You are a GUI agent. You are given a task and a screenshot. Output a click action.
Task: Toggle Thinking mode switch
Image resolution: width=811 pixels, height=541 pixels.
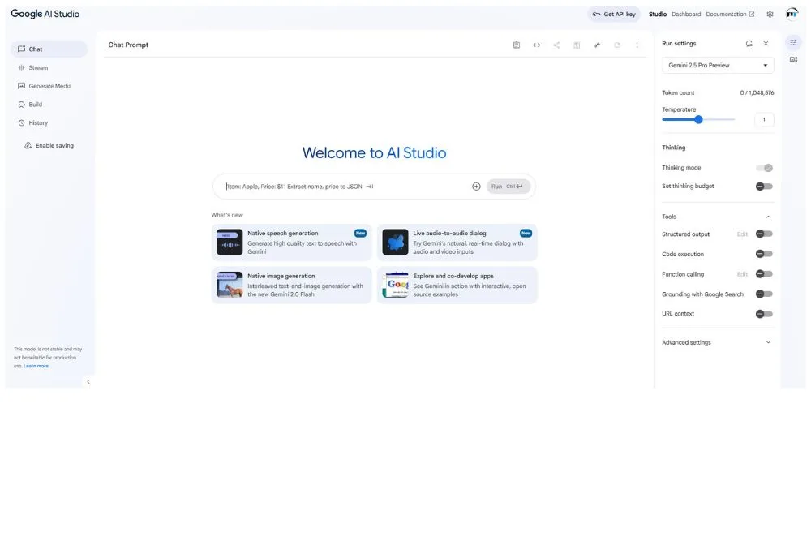[x=764, y=168]
